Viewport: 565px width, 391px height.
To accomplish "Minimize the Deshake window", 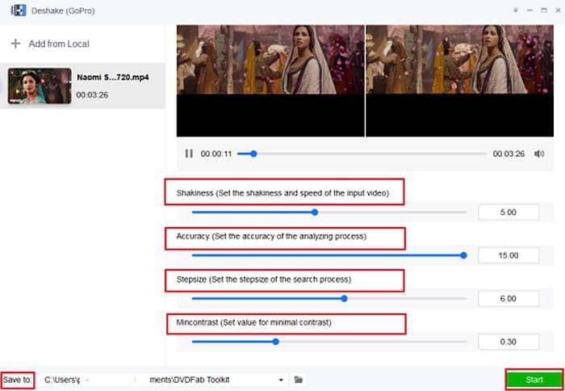I will point(529,11).
